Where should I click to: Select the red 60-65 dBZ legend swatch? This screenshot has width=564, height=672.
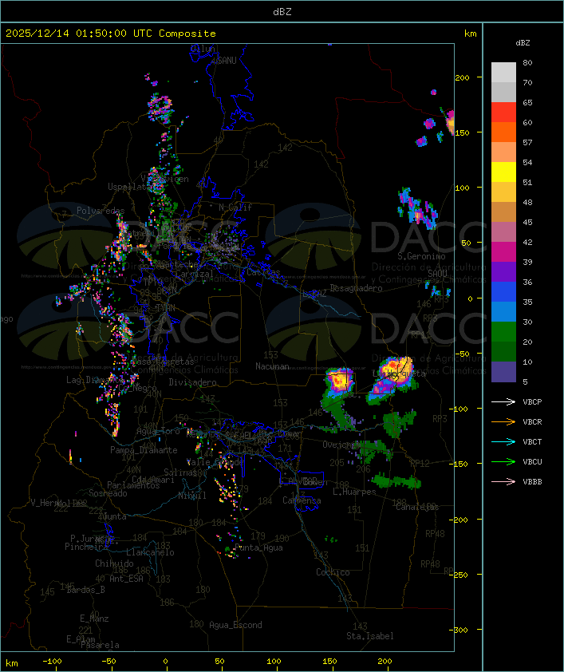[503, 113]
